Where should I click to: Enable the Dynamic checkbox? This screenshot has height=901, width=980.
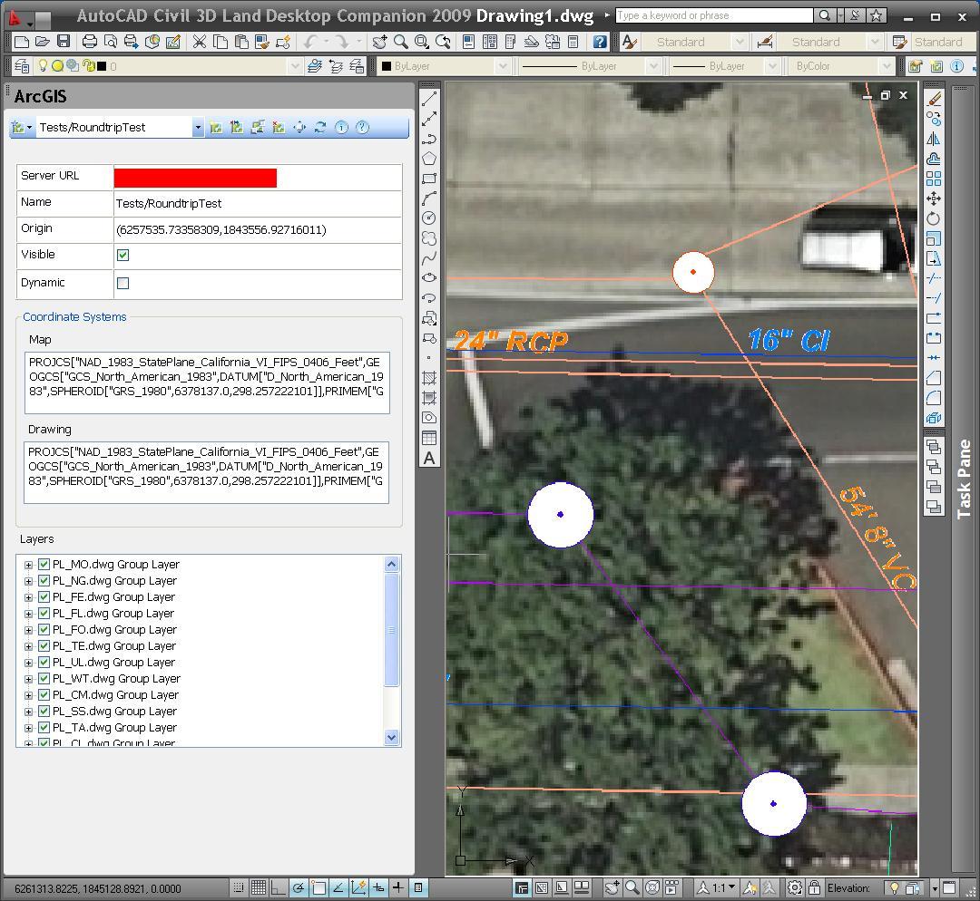pyautogui.click(x=123, y=283)
